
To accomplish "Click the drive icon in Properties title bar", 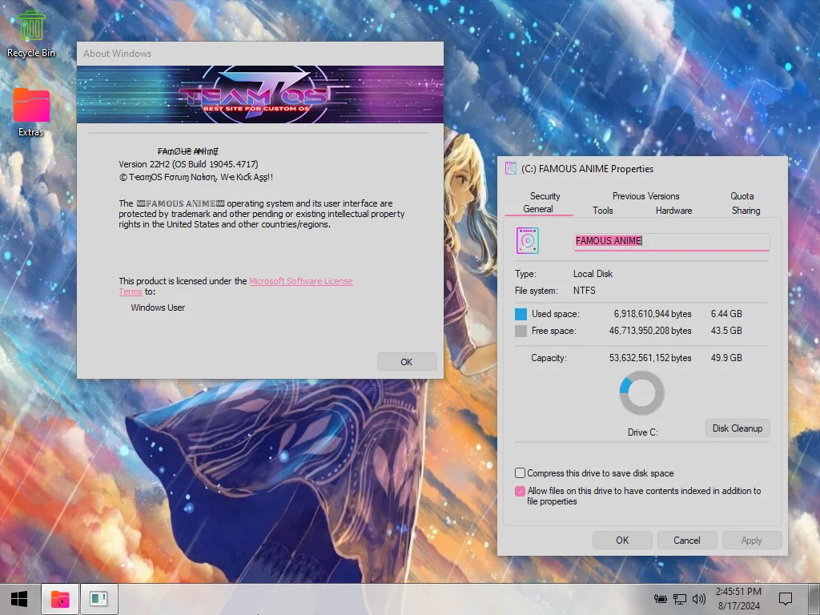I will pos(510,168).
